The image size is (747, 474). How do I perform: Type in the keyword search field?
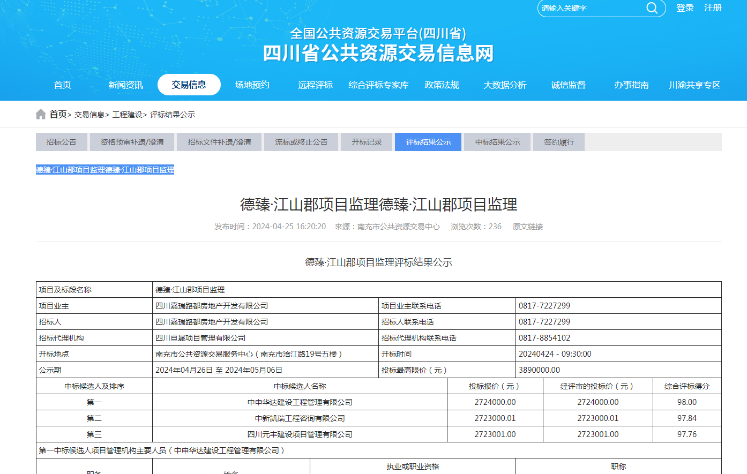click(589, 8)
